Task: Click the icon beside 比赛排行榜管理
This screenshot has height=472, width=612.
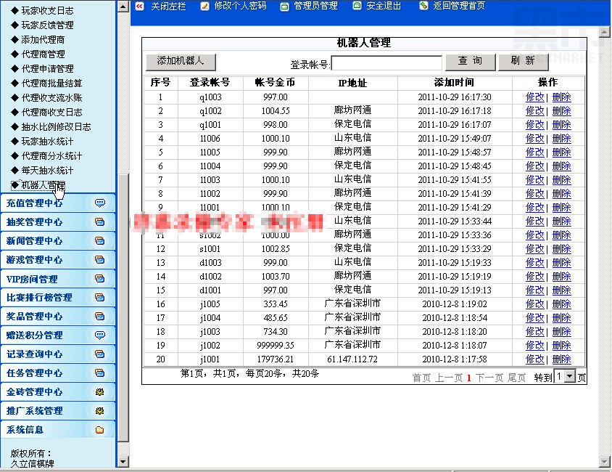Action: point(100,297)
